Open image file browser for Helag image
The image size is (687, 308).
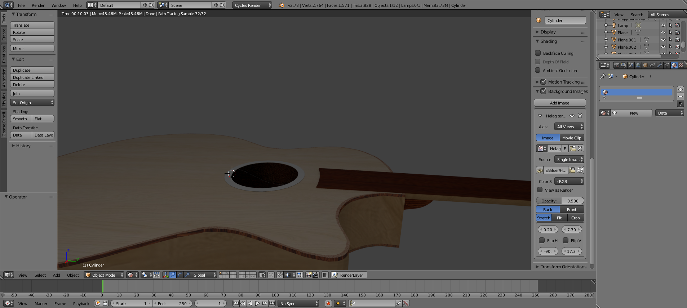tap(572, 148)
